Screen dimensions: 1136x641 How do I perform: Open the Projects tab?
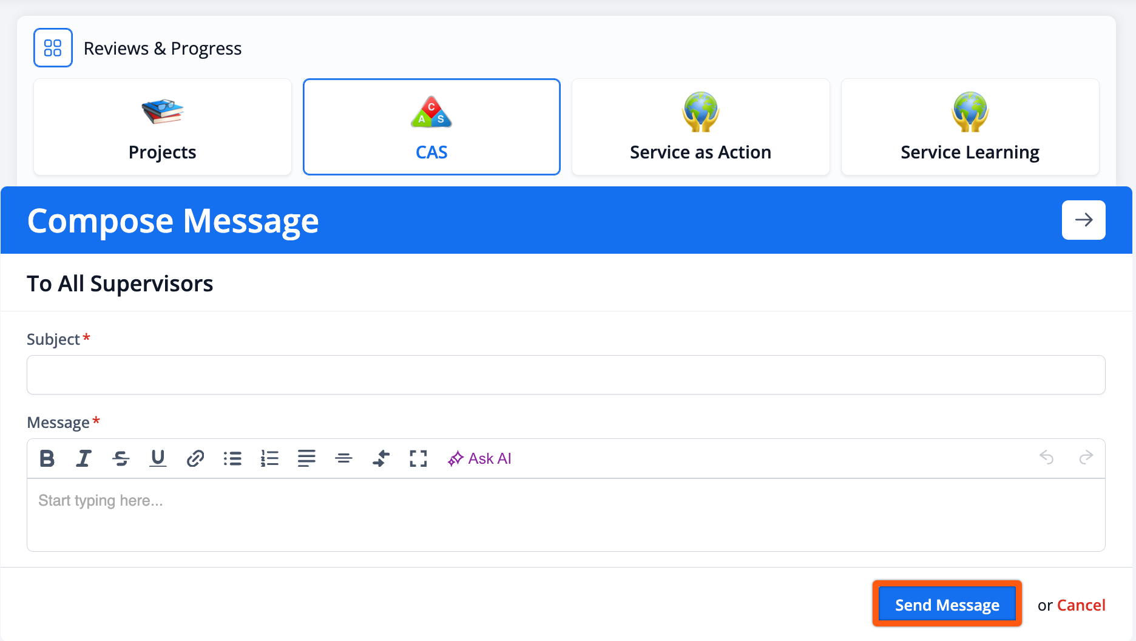pyautogui.click(x=163, y=127)
